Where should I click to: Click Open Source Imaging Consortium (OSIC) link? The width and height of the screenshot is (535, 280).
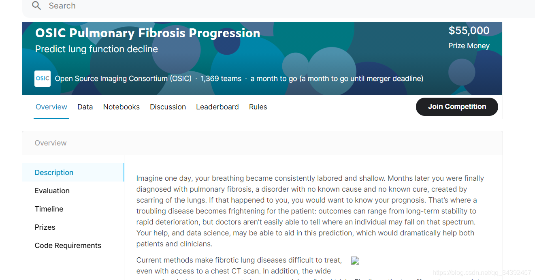pyautogui.click(x=123, y=79)
